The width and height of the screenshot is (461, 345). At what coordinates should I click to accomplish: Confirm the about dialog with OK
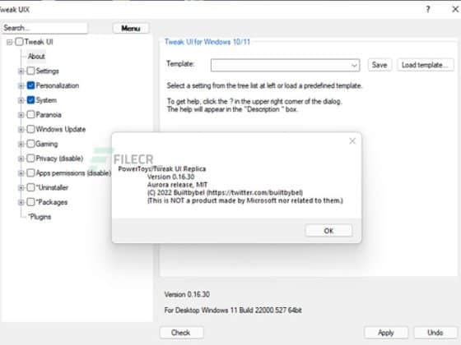[x=328, y=231]
